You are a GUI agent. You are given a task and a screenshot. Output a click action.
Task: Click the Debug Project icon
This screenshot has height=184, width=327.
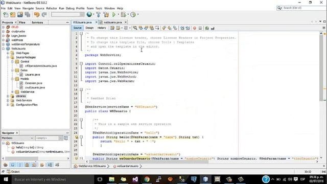click(123, 14)
